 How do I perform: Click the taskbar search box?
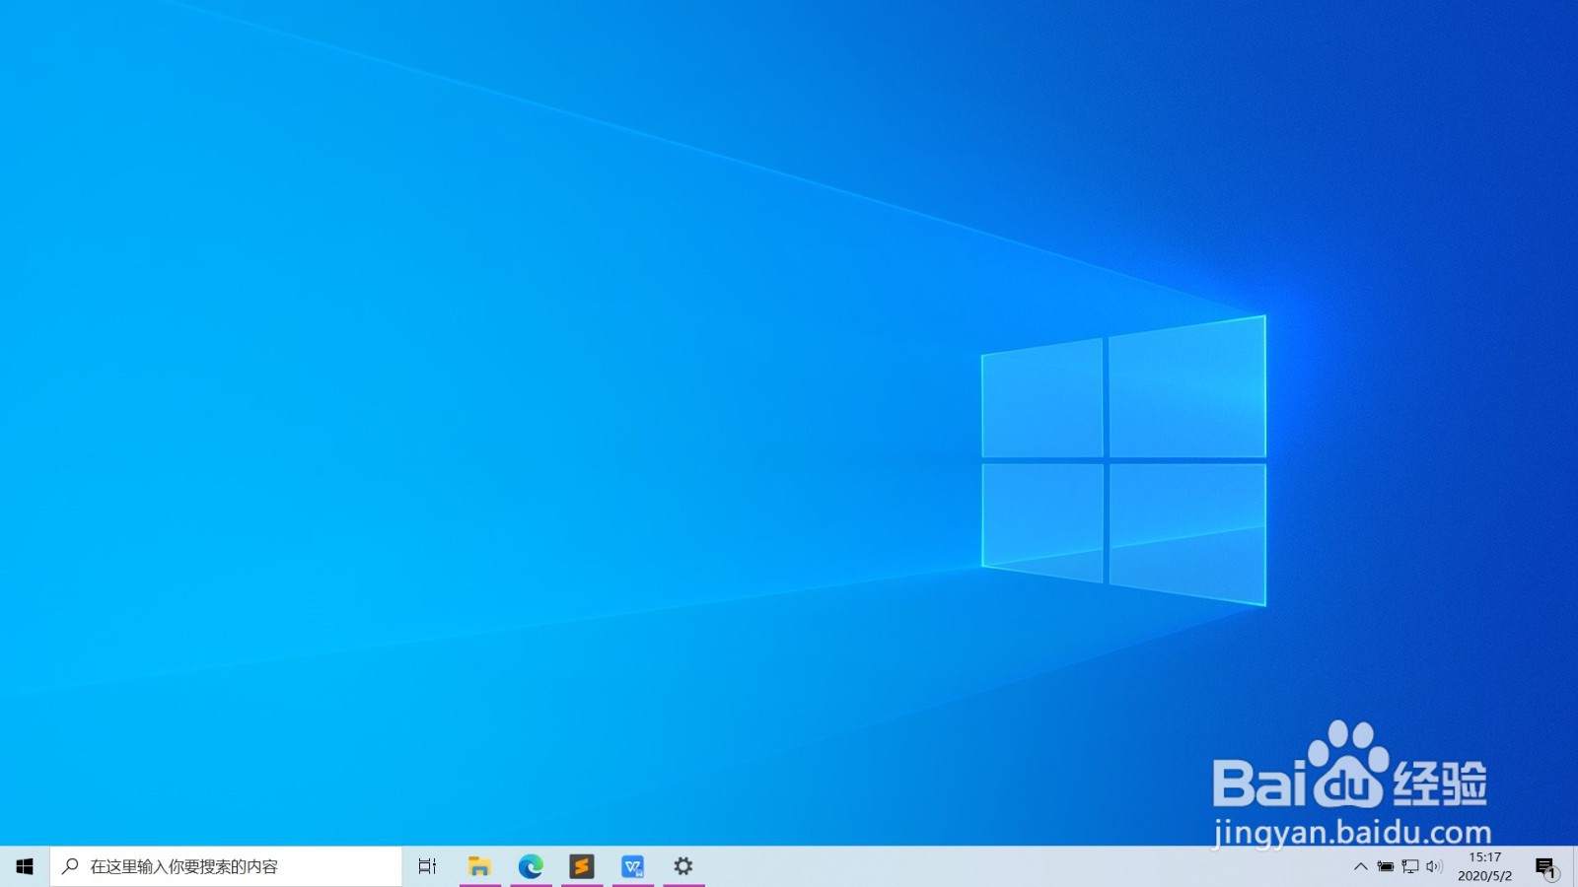point(226,866)
